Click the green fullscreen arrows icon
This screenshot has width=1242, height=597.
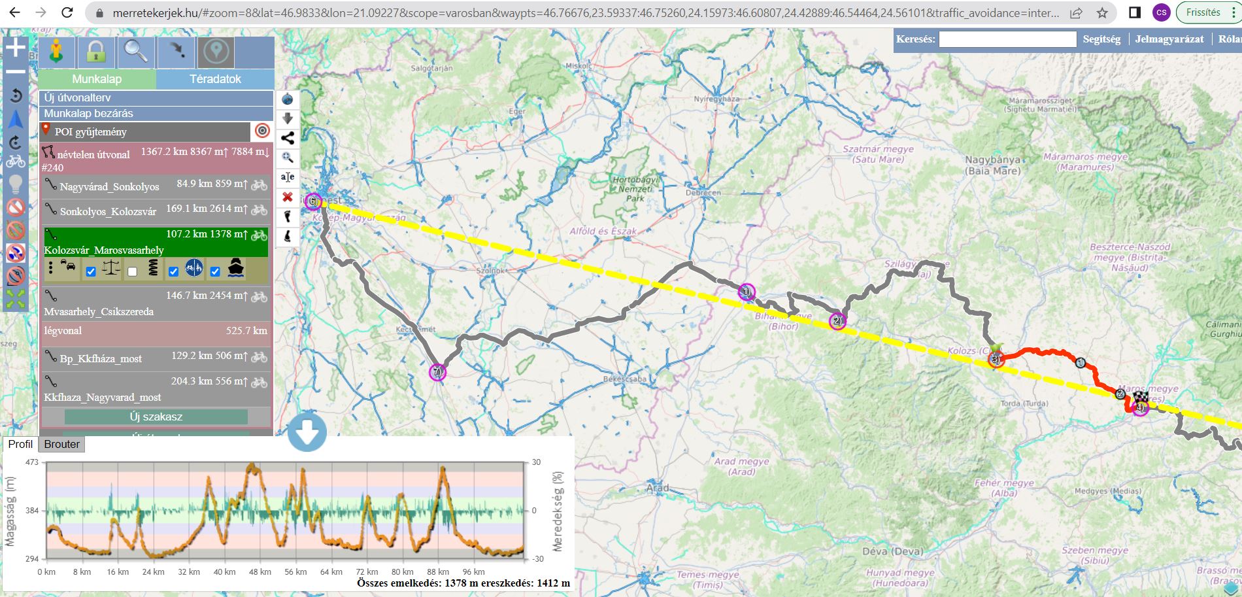[16, 299]
